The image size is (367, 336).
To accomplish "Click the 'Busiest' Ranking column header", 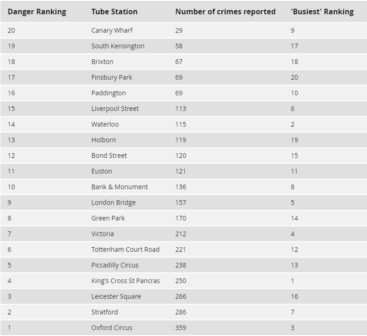I will [322, 12].
